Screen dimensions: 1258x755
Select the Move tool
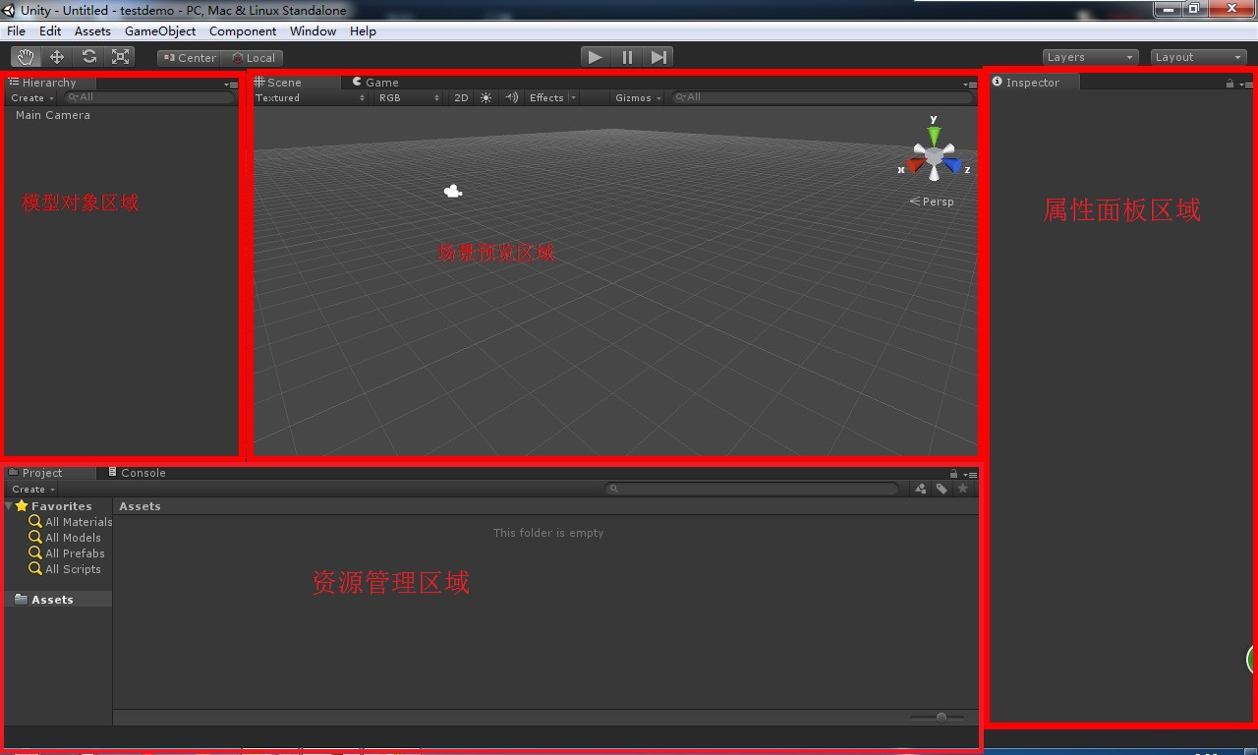57,57
